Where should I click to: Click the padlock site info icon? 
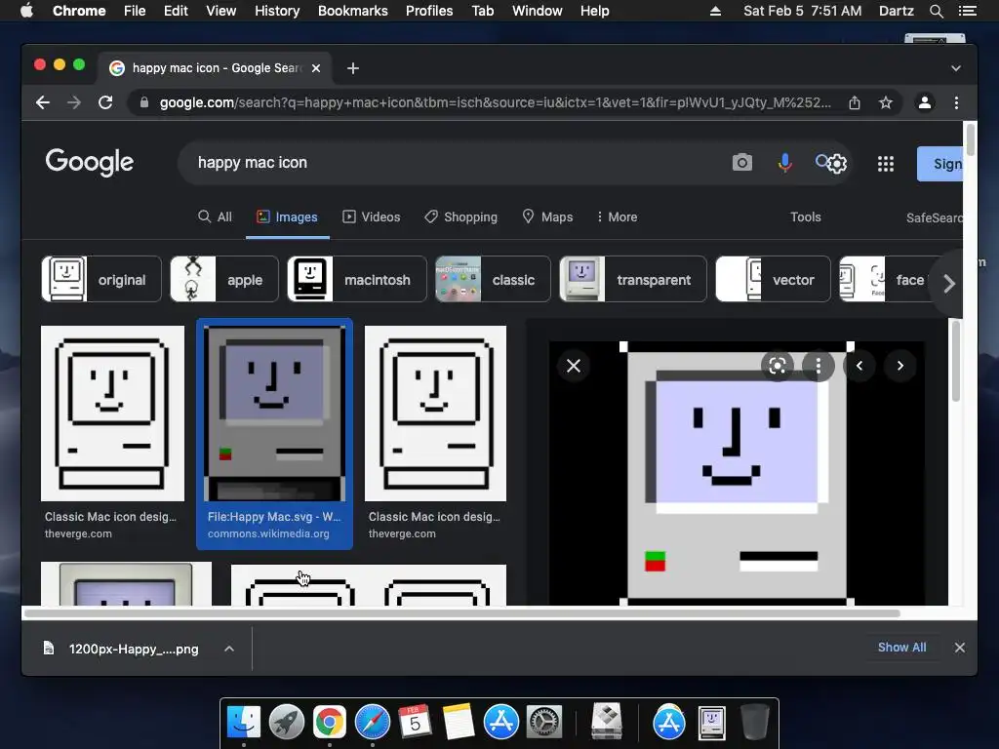[144, 102]
